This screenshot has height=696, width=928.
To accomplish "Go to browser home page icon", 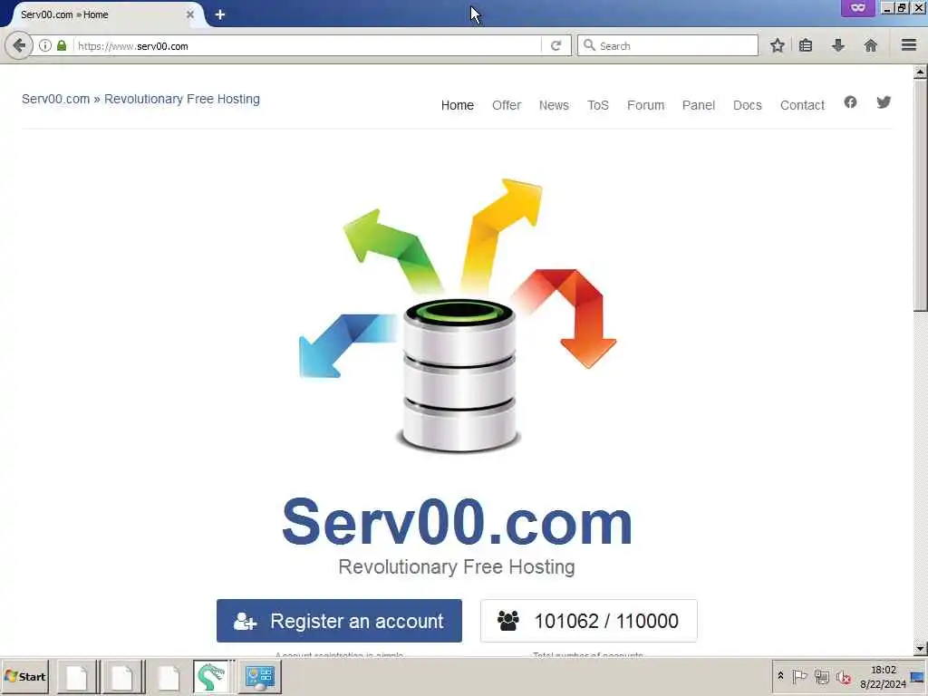I will point(870,45).
